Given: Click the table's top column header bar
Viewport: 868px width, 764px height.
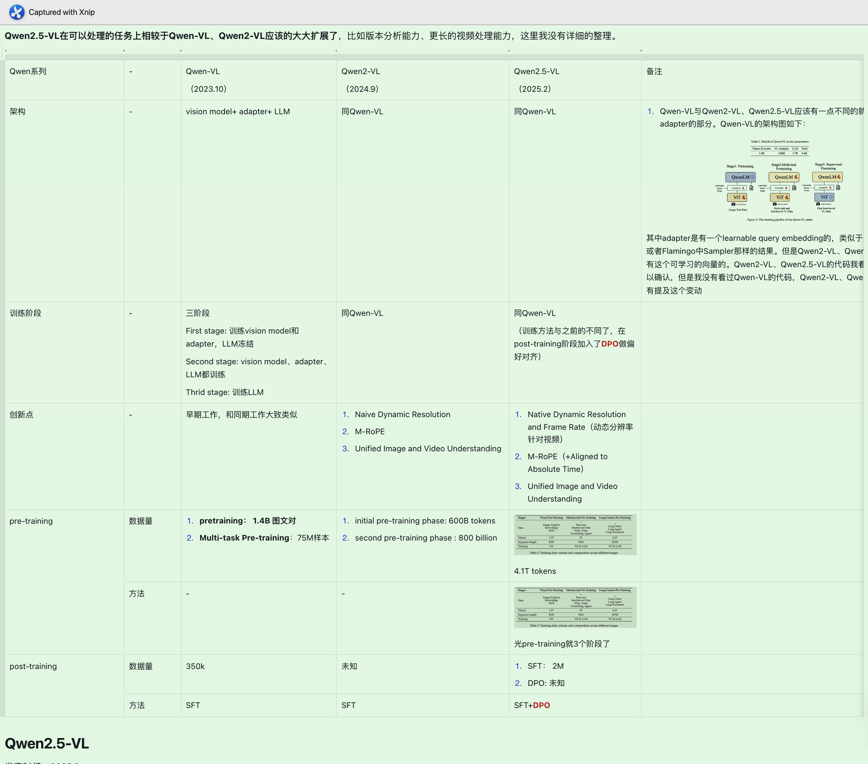Looking at the screenshot, I should point(433,57).
